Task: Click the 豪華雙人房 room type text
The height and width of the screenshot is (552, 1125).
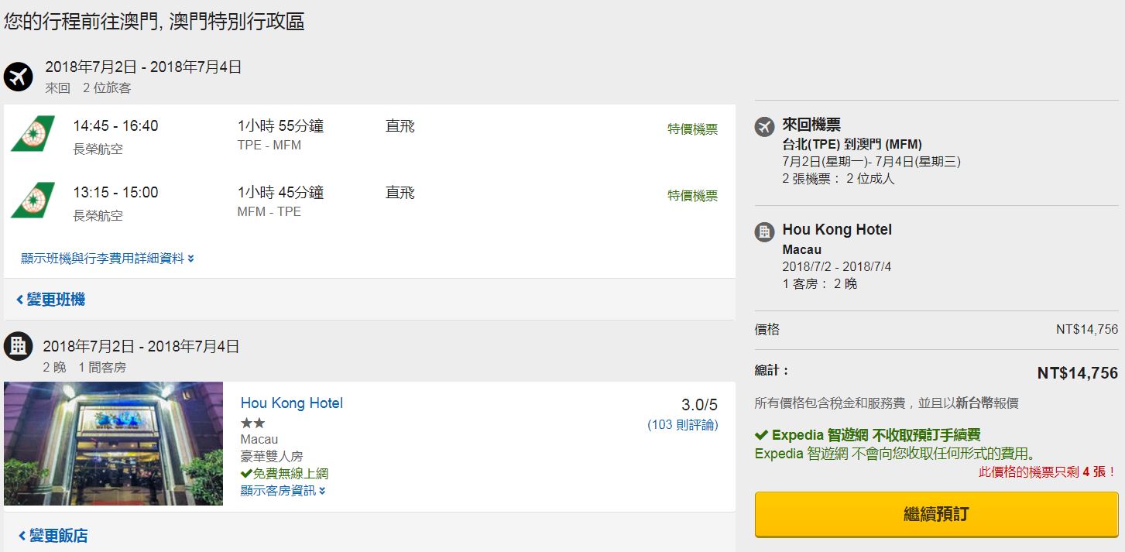Action: [272, 457]
